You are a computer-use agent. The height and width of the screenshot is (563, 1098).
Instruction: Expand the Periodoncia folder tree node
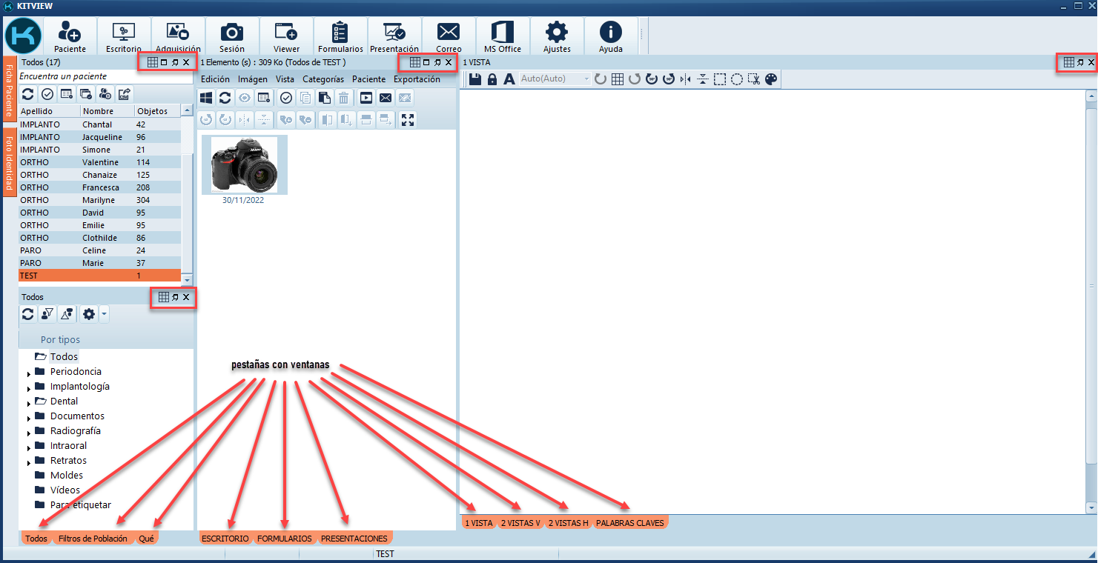(29, 373)
